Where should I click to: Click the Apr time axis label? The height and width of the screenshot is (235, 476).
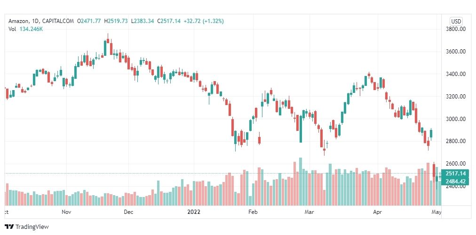point(377,212)
